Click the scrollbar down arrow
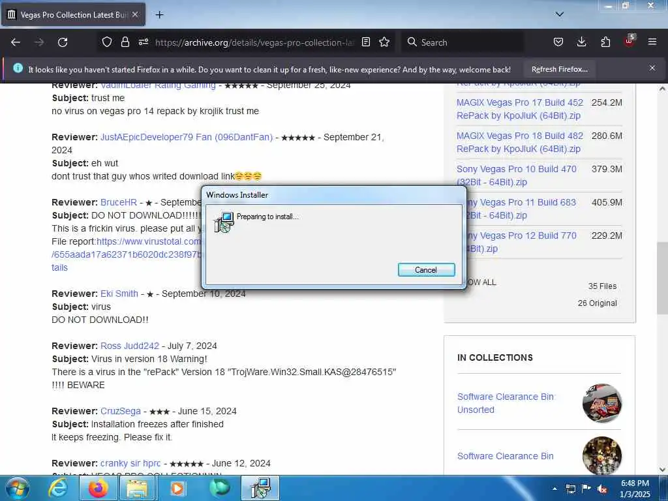The image size is (668, 501). [x=662, y=470]
